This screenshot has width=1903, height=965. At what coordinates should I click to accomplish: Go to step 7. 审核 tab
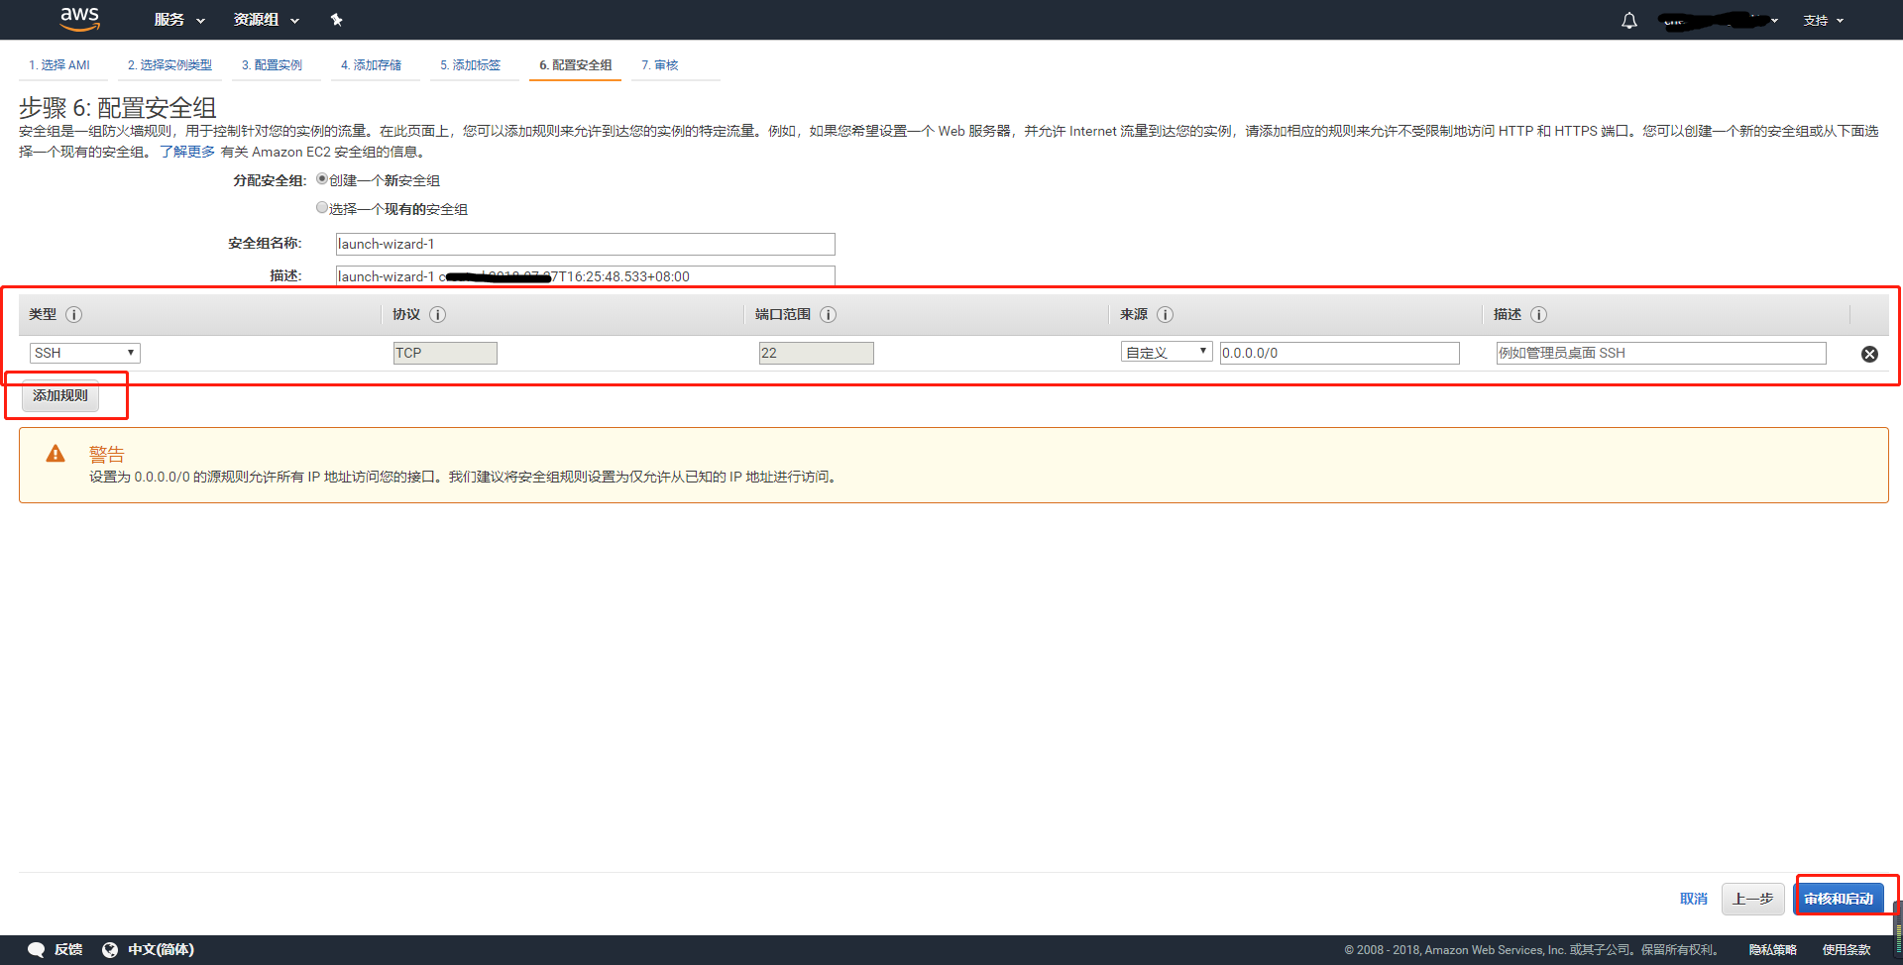coord(659,65)
